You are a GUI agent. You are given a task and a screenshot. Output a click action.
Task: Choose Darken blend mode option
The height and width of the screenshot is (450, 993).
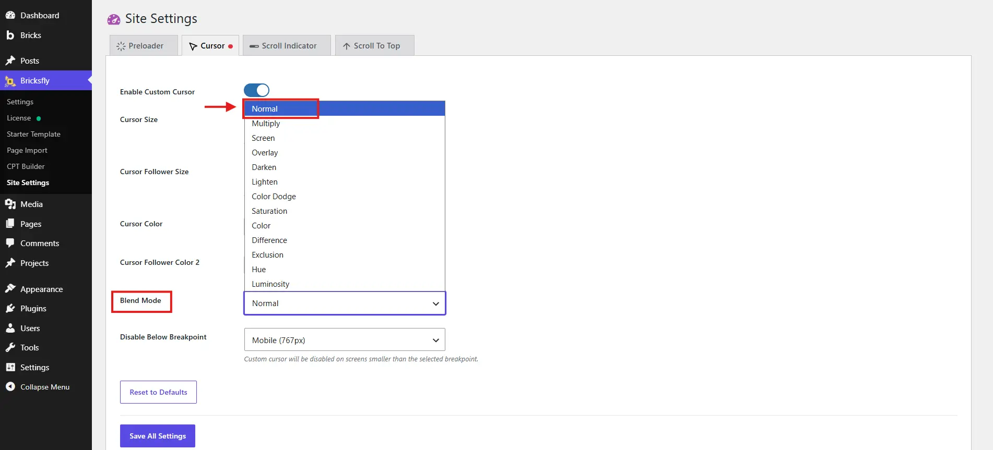(x=345, y=167)
